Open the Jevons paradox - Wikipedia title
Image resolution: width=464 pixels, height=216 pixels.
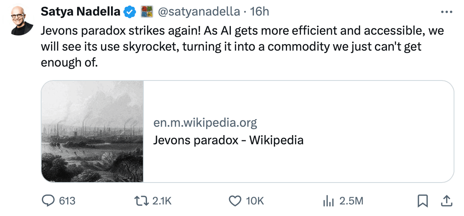click(x=228, y=140)
